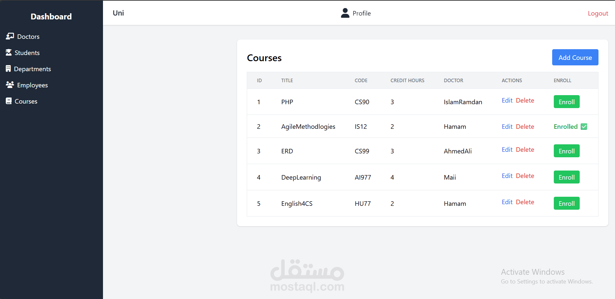Click the Profile user icon
Image resolution: width=615 pixels, height=299 pixels.
click(x=345, y=13)
